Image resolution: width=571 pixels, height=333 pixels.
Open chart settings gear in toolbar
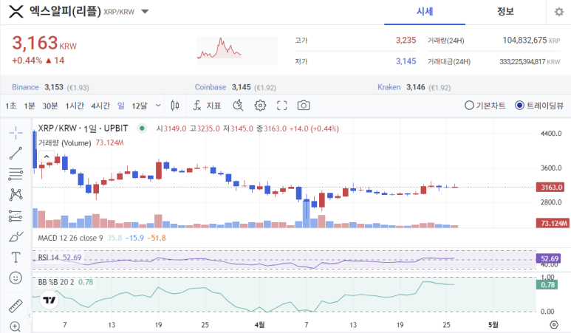[x=260, y=106]
